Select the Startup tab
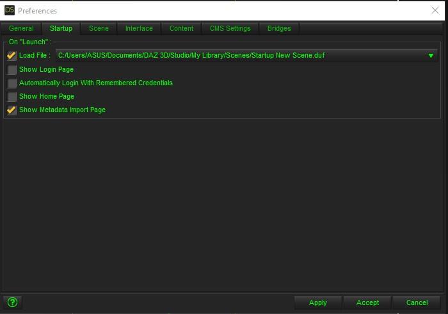 tap(61, 29)
